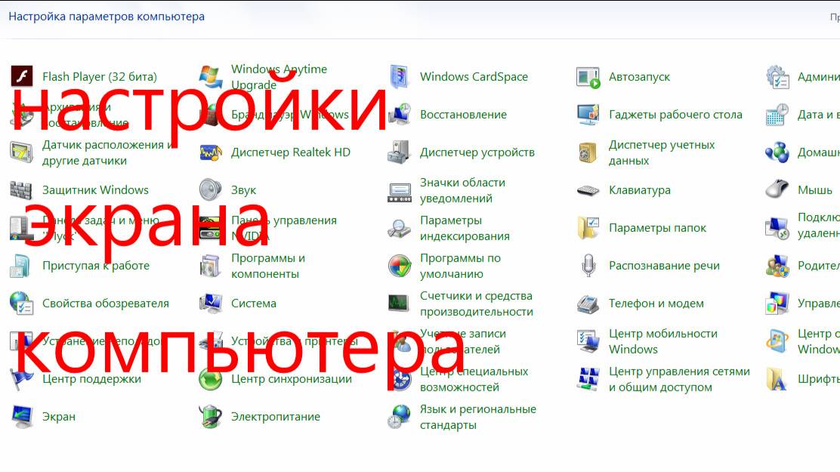Click the Автозапуск link text
Viewport: 840px width, 472px height.
point(639,76)
